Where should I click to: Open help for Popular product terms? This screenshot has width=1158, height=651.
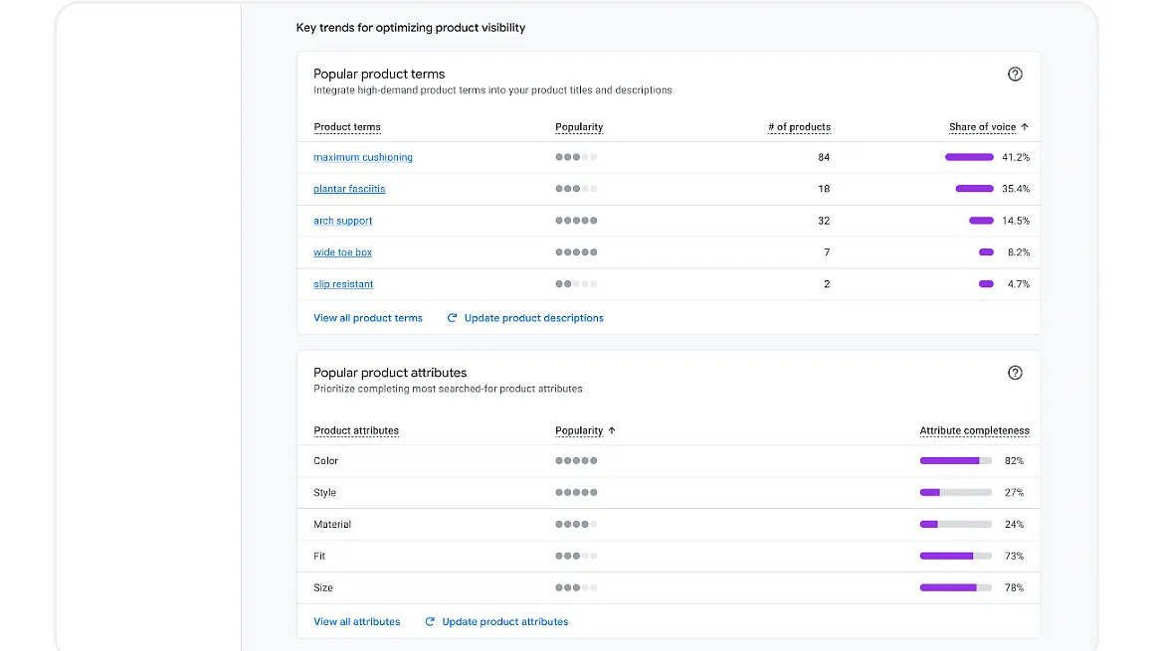(x=1015, y=74)
